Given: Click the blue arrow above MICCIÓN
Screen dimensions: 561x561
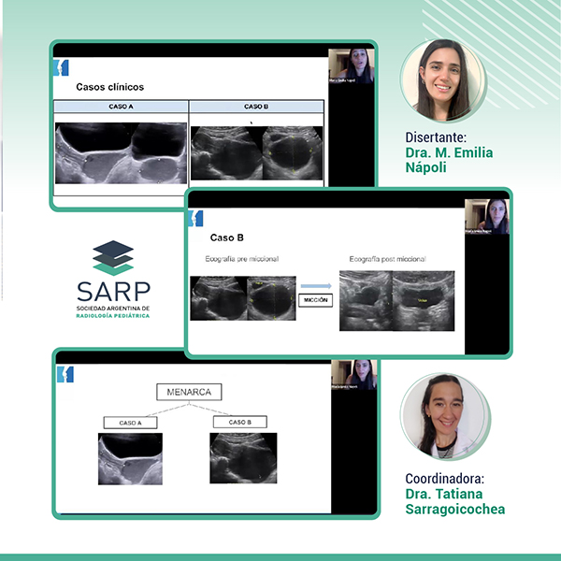Looking at the screenshot, I should click(316, 286).
